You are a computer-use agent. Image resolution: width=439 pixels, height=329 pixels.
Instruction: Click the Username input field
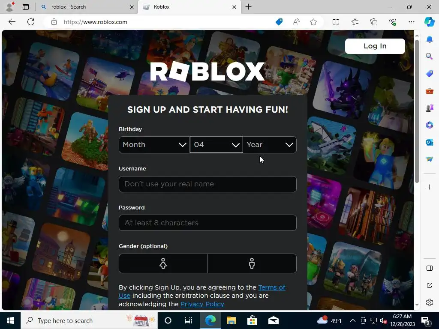coord(207,184)
